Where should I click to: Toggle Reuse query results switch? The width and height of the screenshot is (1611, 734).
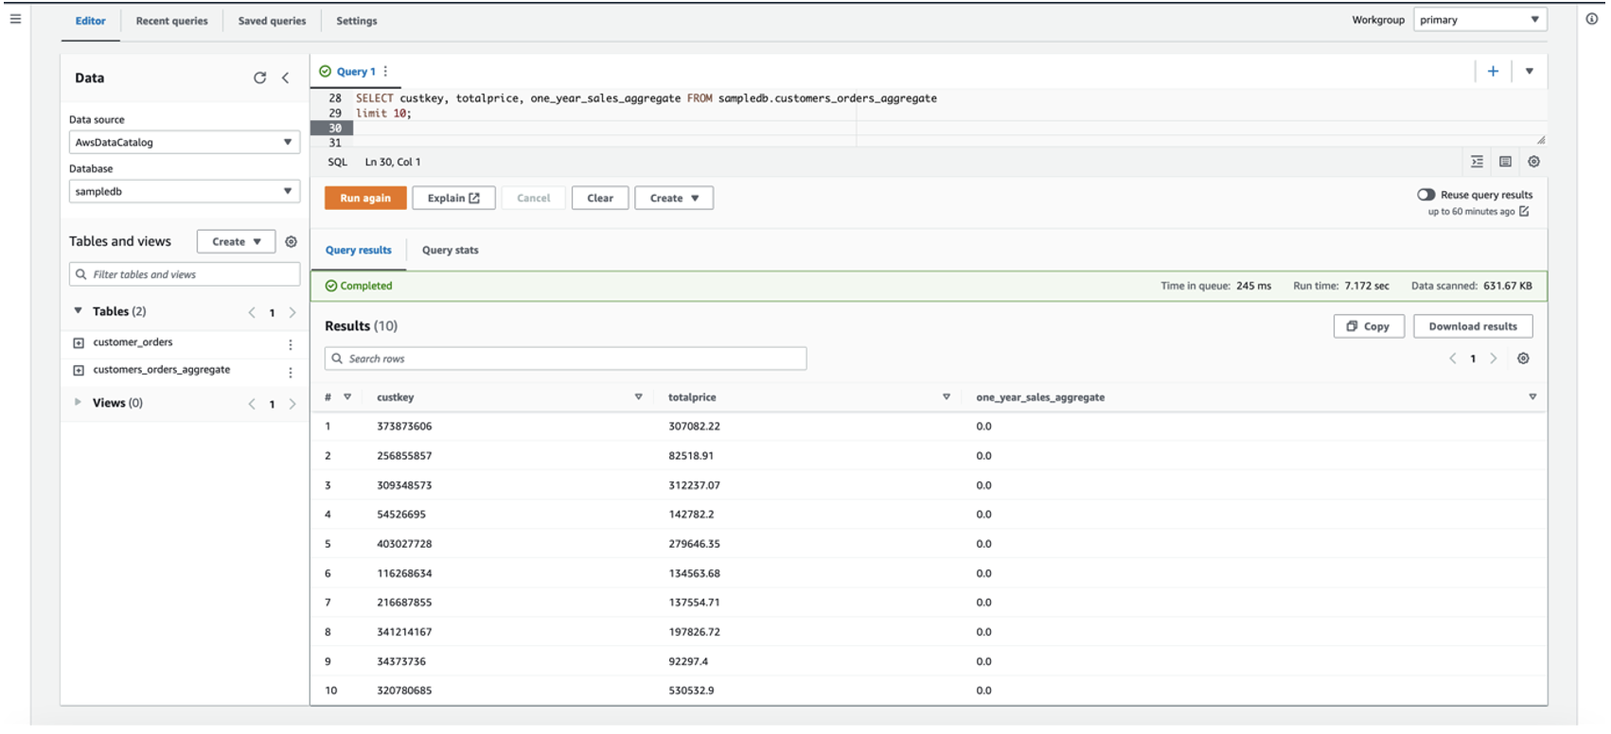click(1425, 195)
